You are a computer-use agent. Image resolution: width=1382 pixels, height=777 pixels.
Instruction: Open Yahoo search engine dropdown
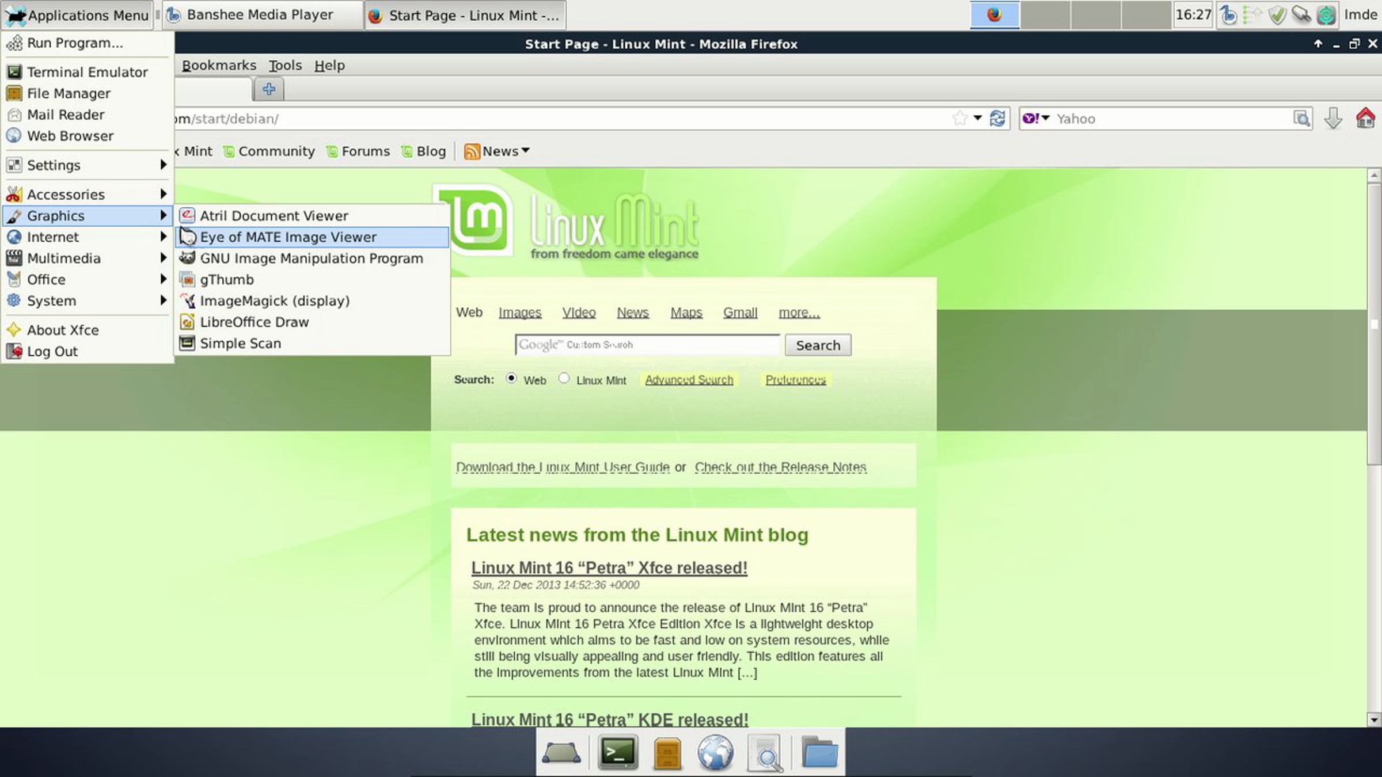pyautogui.click(x=1036, y=119)
